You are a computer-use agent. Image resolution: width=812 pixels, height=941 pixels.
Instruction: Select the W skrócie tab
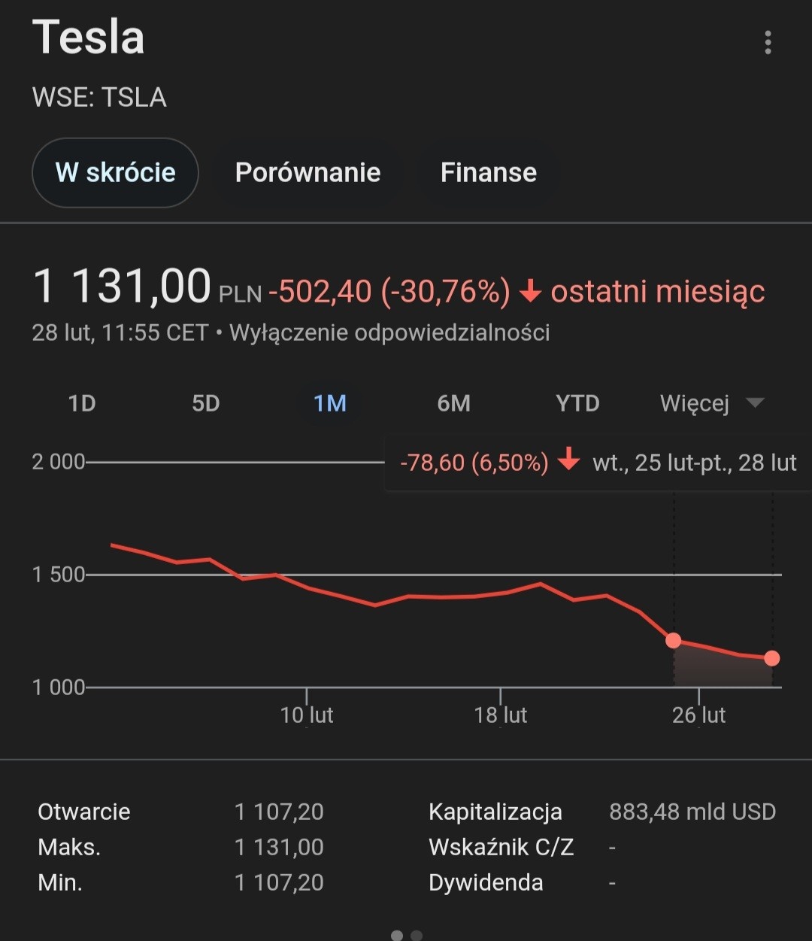pos(115,172)
